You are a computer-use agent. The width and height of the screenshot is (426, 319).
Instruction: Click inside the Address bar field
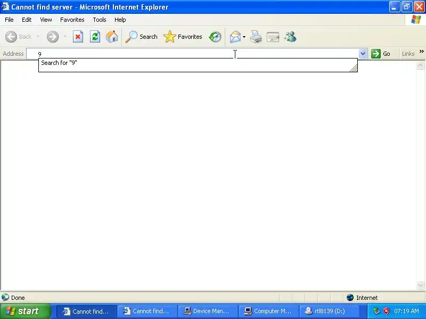(x=193, y=54)
